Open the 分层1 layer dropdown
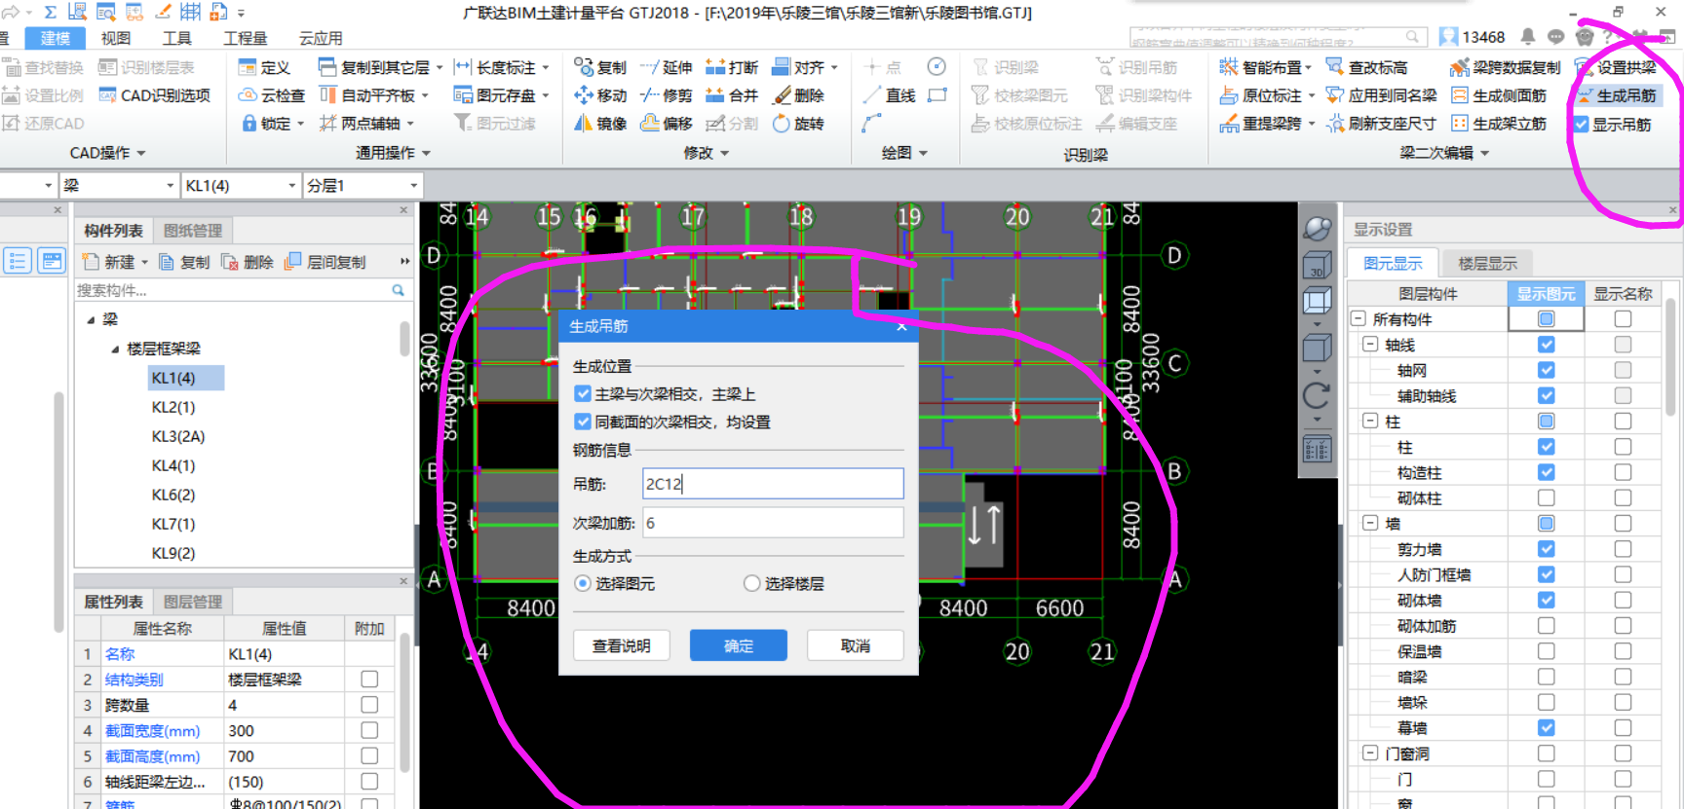This screenshot has width=1684, height=809. [414, 185]
